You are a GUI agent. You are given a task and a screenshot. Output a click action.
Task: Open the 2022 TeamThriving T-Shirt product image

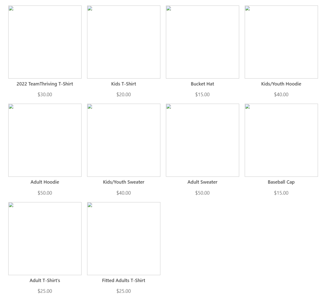pos(45,42)
